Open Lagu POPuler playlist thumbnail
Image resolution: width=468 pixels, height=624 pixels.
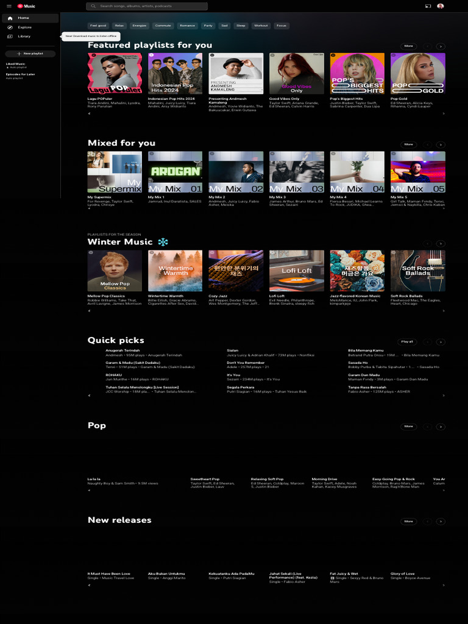coord(115,74)
